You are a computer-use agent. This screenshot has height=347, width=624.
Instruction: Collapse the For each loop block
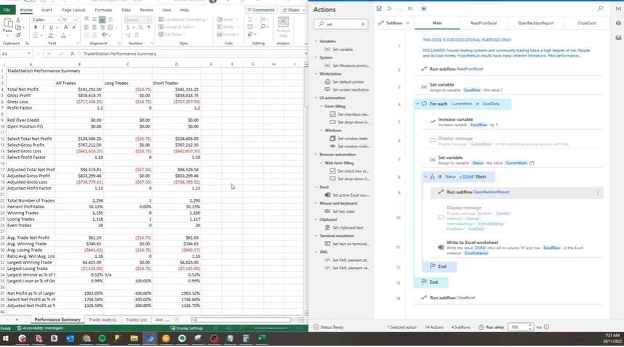(x=417, y=104)
